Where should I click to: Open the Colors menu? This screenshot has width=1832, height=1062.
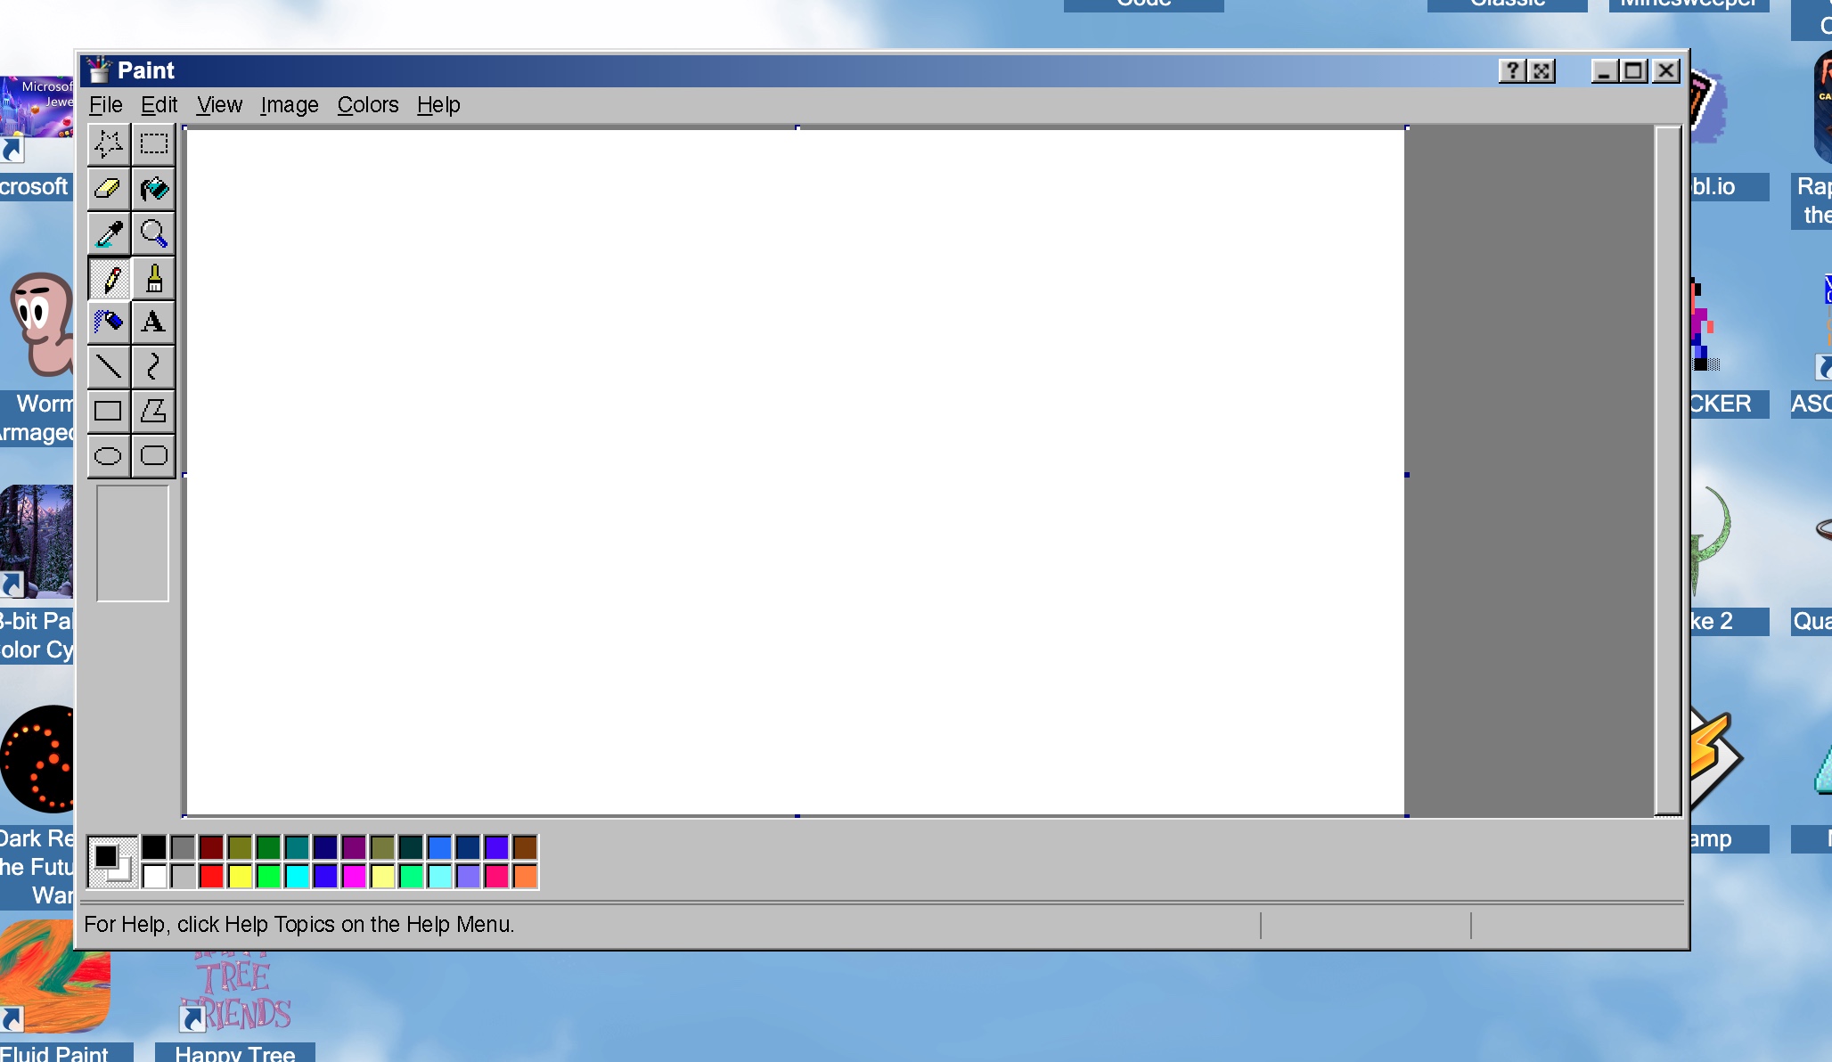[x=367, y=105]
